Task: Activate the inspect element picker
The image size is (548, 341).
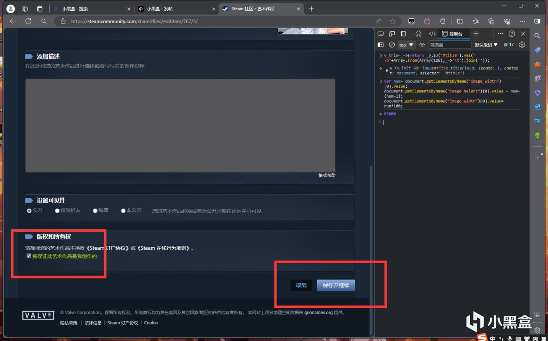Action: (381, 34)
